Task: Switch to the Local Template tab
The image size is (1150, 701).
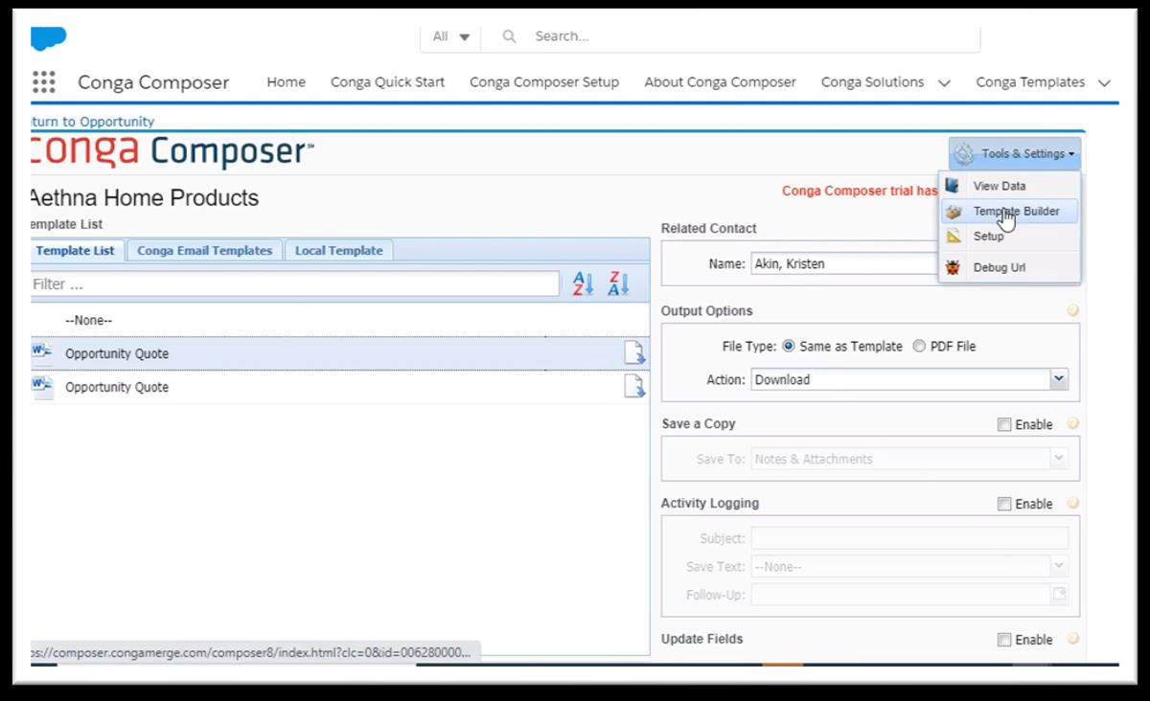Action: point(338,250)
